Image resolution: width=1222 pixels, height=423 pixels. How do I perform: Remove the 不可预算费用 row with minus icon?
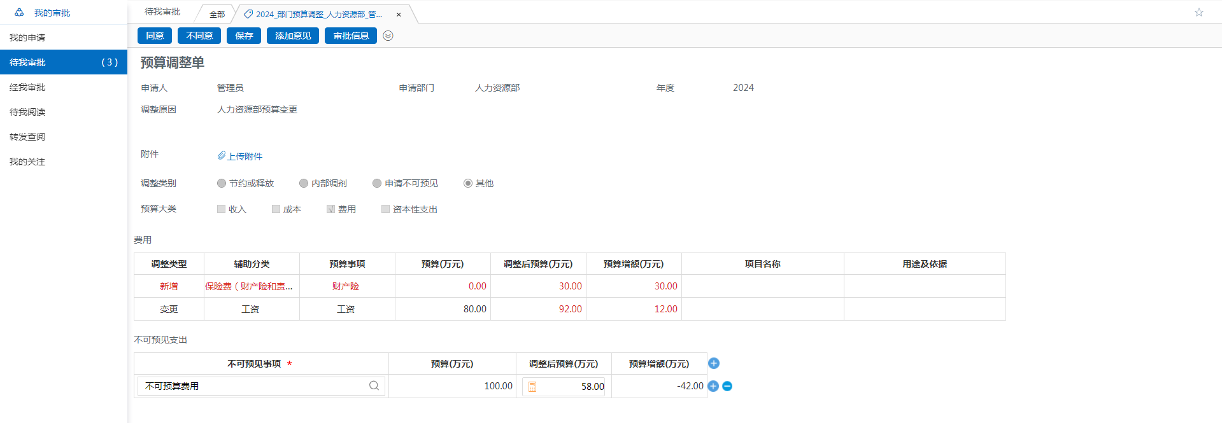[x=727, y=386]
